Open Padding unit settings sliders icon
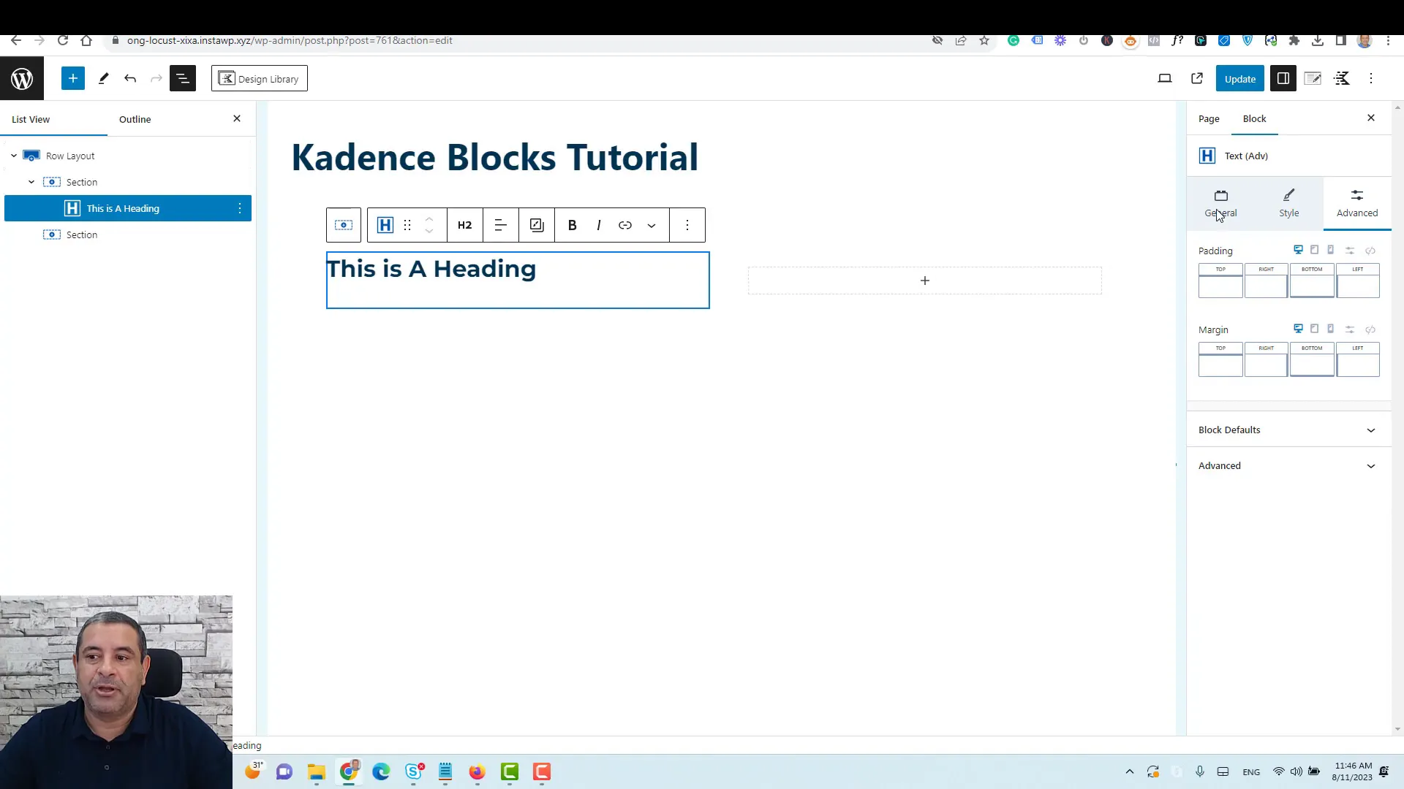This screenshot has width=1404, height=789. tap(1350, 251)
